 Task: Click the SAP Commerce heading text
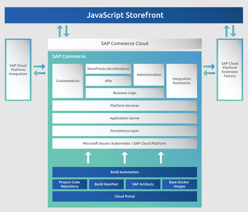[x=69, y=57]
